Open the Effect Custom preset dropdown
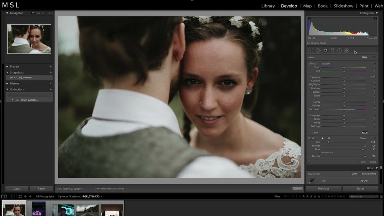The image size is (384, 216). coord(327,64)
